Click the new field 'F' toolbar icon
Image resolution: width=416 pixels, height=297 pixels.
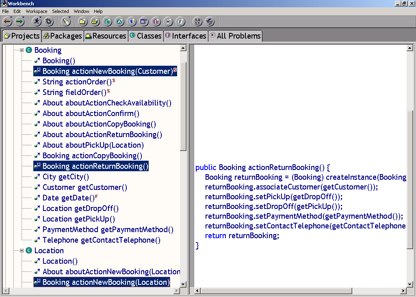point(181,22)
